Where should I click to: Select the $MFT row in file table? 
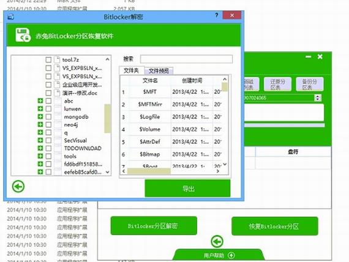pos(171,92)
